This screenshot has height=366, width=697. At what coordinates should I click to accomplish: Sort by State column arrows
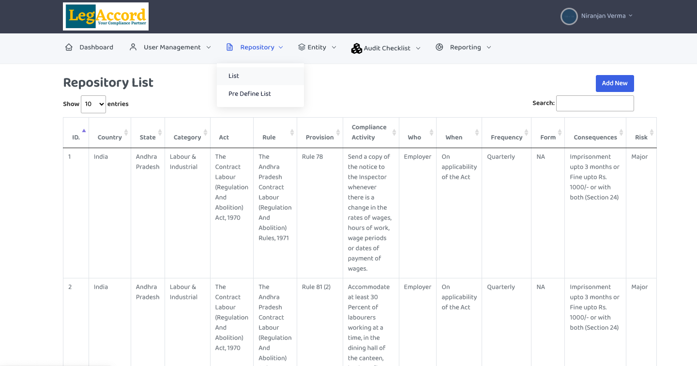point(160,132)
